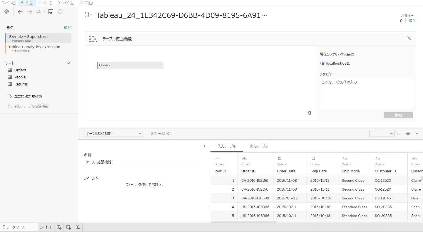Screen dimensions: 423x232
Task: Click the 適用 button
Action: point(398,115)
